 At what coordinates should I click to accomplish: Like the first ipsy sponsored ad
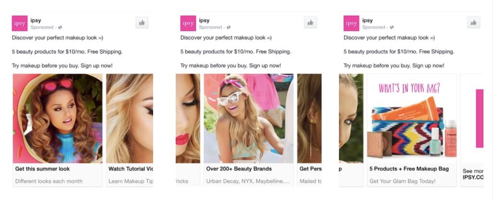[x=142, y=23]
